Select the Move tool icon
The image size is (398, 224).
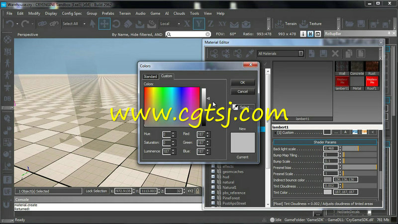pos(104,24)
